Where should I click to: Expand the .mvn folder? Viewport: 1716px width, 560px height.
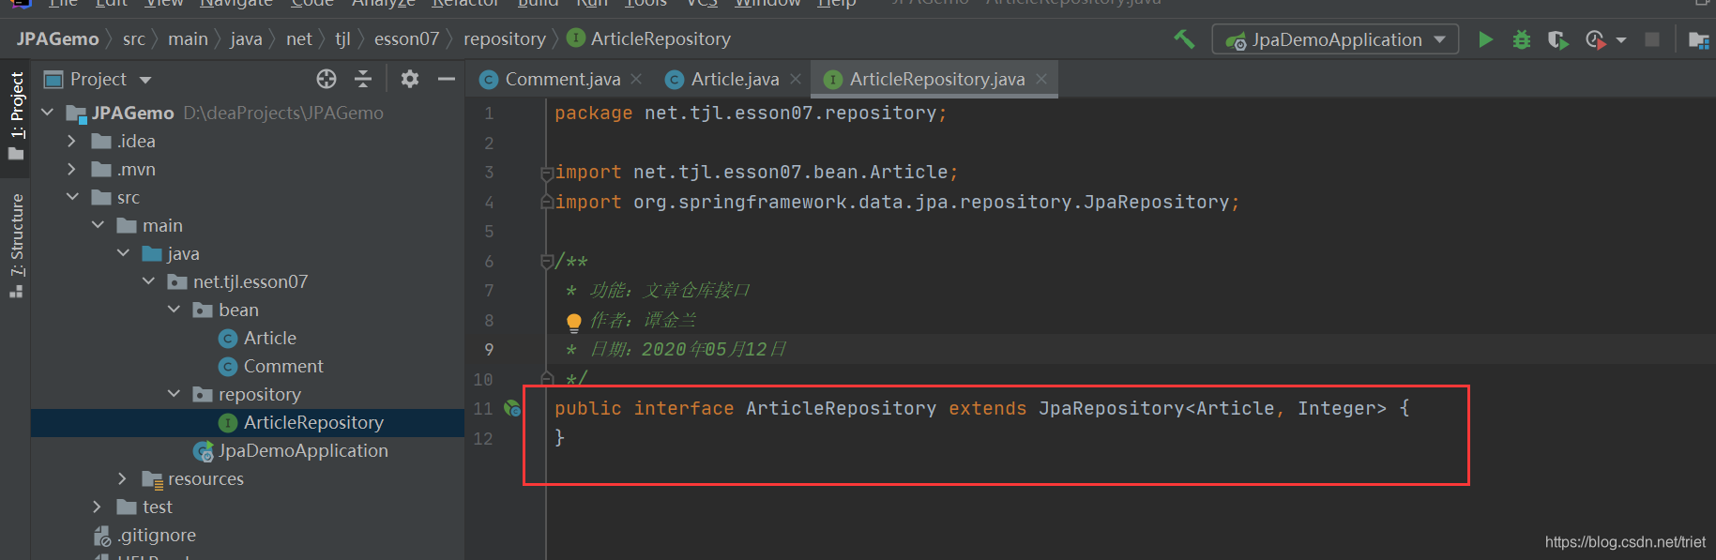click(x=72, y=169)
